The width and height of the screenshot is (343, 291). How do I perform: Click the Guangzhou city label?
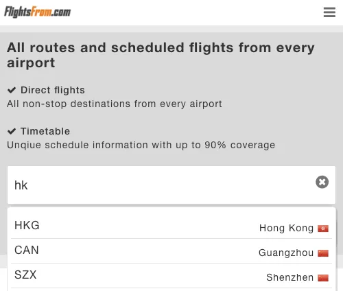pyautogui.click(x=286, y=253)
